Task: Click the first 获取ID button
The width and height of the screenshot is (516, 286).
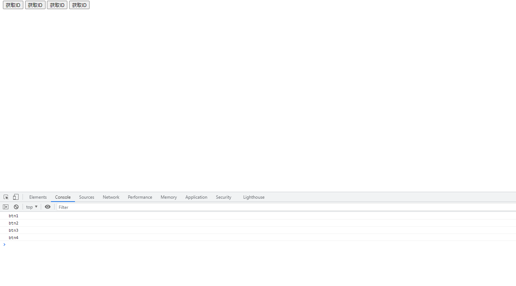Action: (x=13, y=5)
